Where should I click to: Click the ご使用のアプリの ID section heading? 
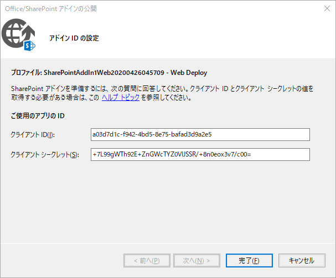point(38,115)
